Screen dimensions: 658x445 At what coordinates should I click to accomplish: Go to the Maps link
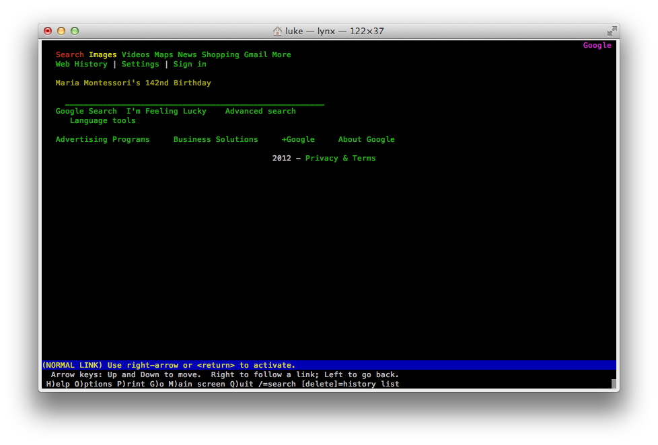pos(163,55)
